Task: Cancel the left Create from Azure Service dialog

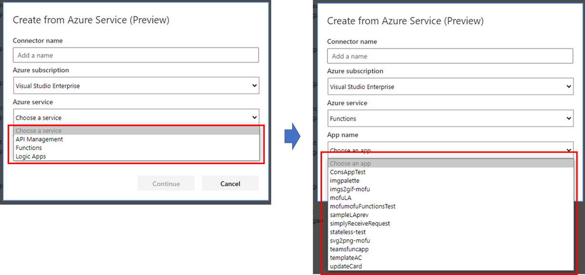Action: pos(230,184)
